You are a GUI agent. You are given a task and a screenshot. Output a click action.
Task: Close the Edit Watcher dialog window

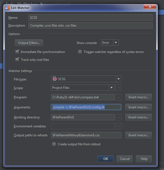pos(150,7)
